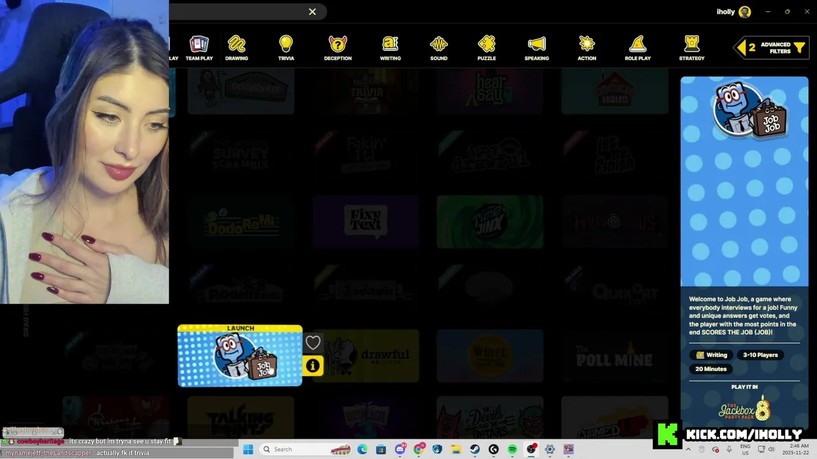Select the Writing category filter

point(390,48)
